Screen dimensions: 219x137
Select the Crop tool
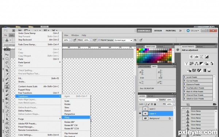[7, 70]
